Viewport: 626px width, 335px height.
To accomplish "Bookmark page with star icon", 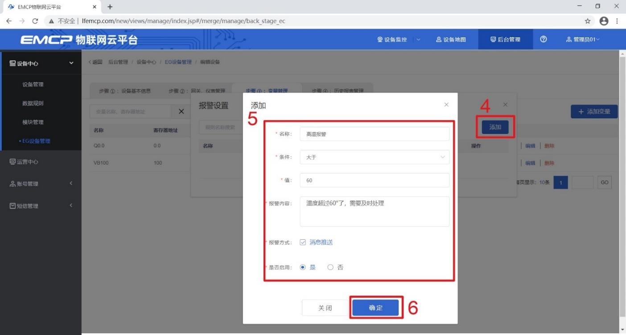I will click(588, 21).
